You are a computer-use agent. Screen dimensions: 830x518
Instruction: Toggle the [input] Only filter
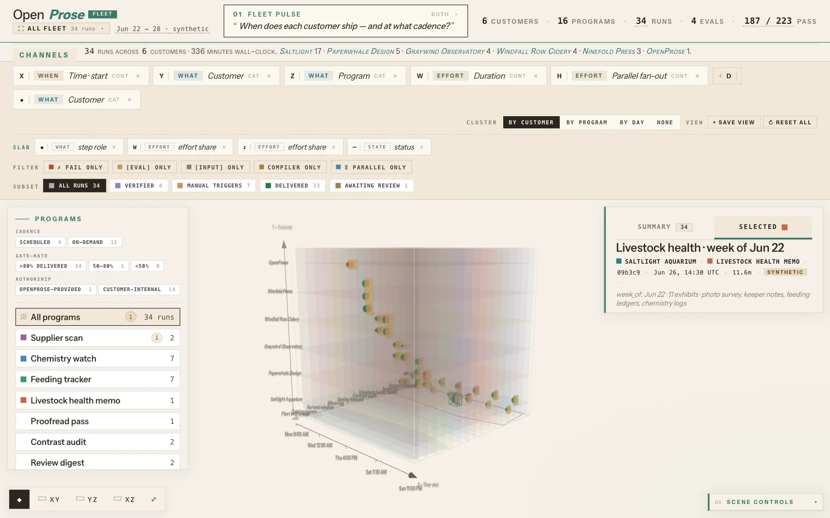click(215, 167)
